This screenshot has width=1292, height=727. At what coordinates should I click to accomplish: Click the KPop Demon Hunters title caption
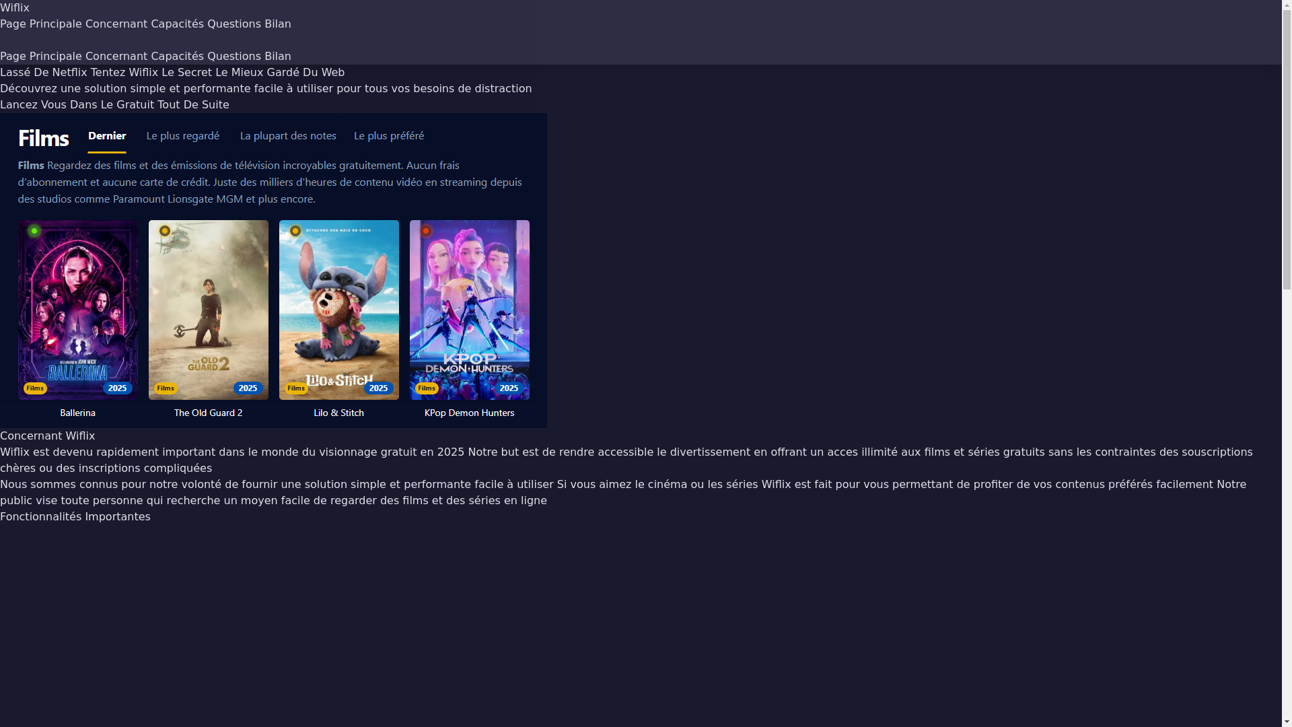[470, 413]
